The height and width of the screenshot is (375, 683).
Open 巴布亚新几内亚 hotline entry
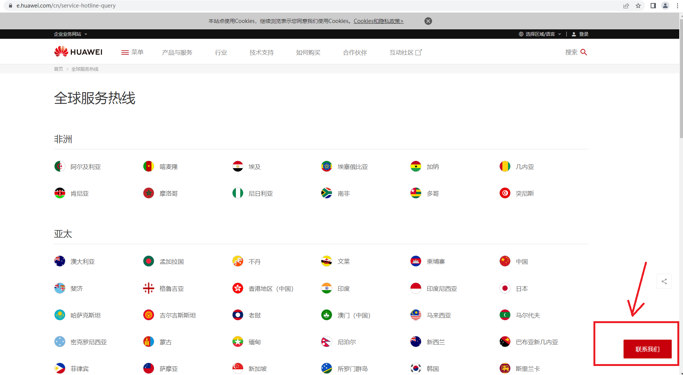click(x=529, y=342)
